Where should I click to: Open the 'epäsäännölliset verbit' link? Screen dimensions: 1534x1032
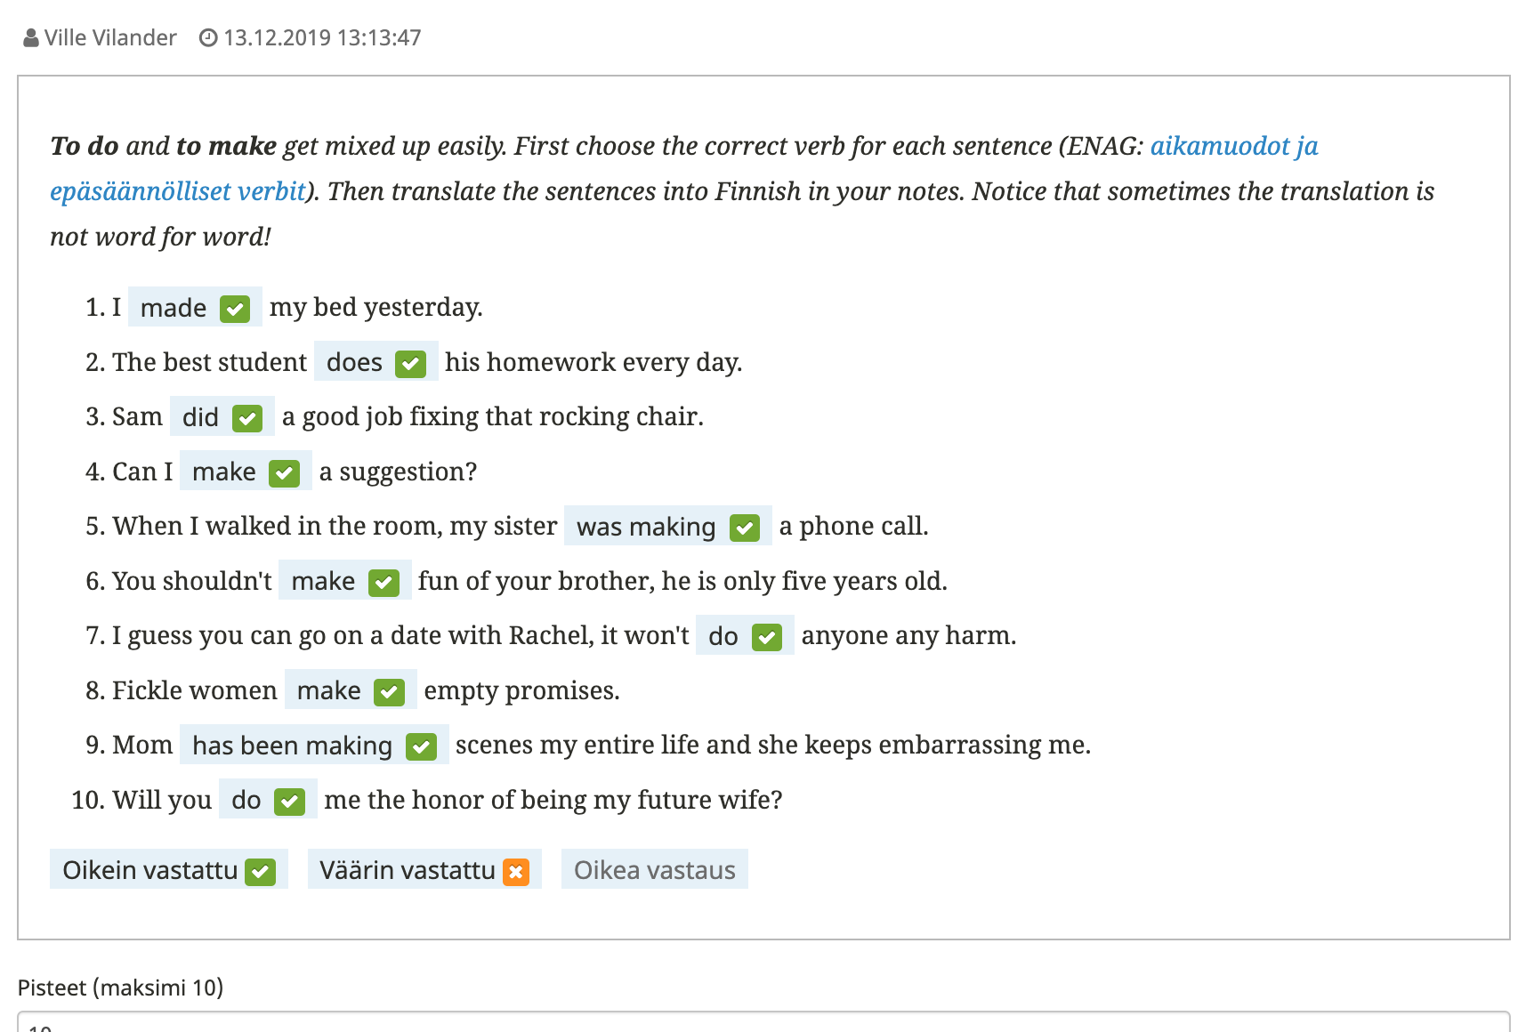(x=177, y=191)
